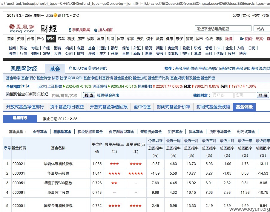Filter by 货币市场基金 type
Viewport: 270px width, 212px height.
220,132
